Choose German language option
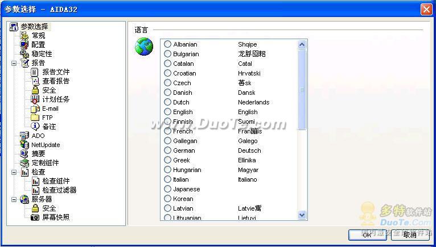The width and height of the screenshot is (436, 247). pyautogui.click(x=167, y=150)
